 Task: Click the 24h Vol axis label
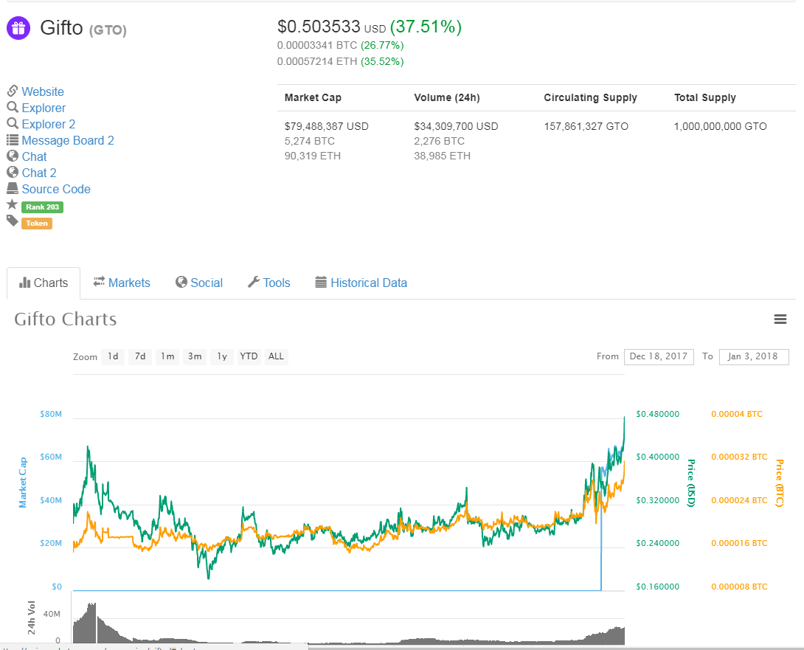point(31,618)
